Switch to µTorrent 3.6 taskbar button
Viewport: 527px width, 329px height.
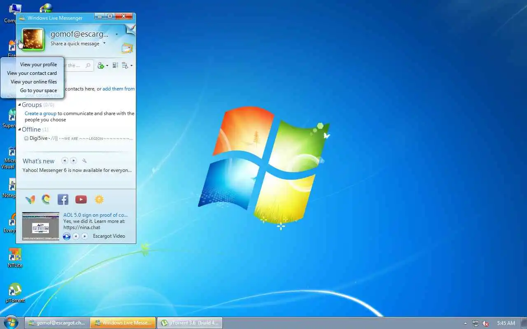click(190, 323)
